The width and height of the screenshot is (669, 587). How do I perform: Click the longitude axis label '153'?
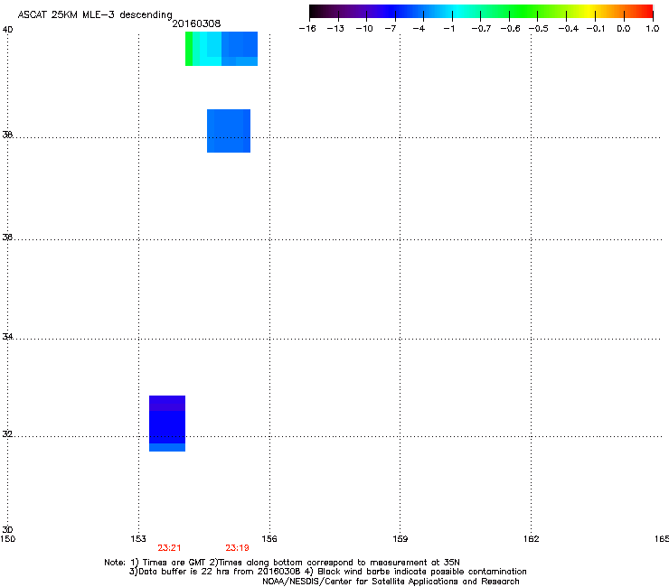point(138,539)
